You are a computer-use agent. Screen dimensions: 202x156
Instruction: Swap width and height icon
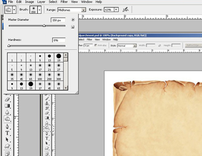click(160, 46)
